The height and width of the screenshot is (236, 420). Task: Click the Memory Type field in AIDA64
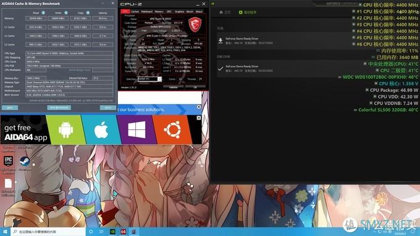(x=69, y=83)
